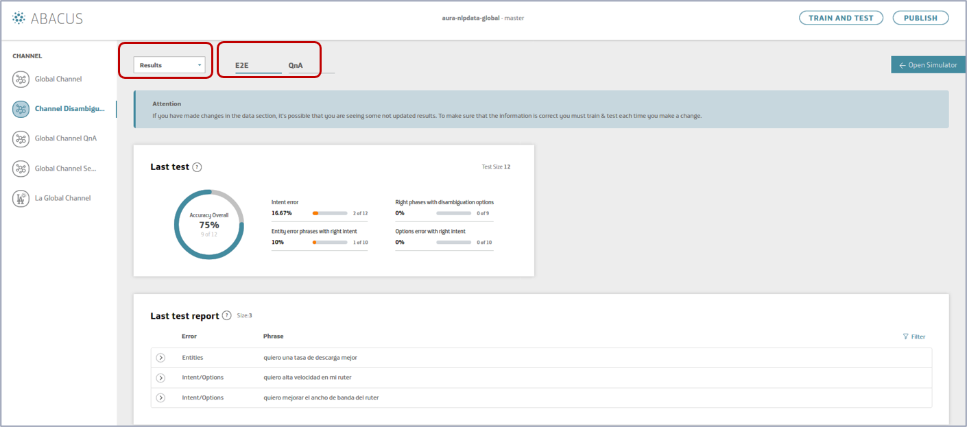Click the Intent error progress bar

click(x=330, y=213)
